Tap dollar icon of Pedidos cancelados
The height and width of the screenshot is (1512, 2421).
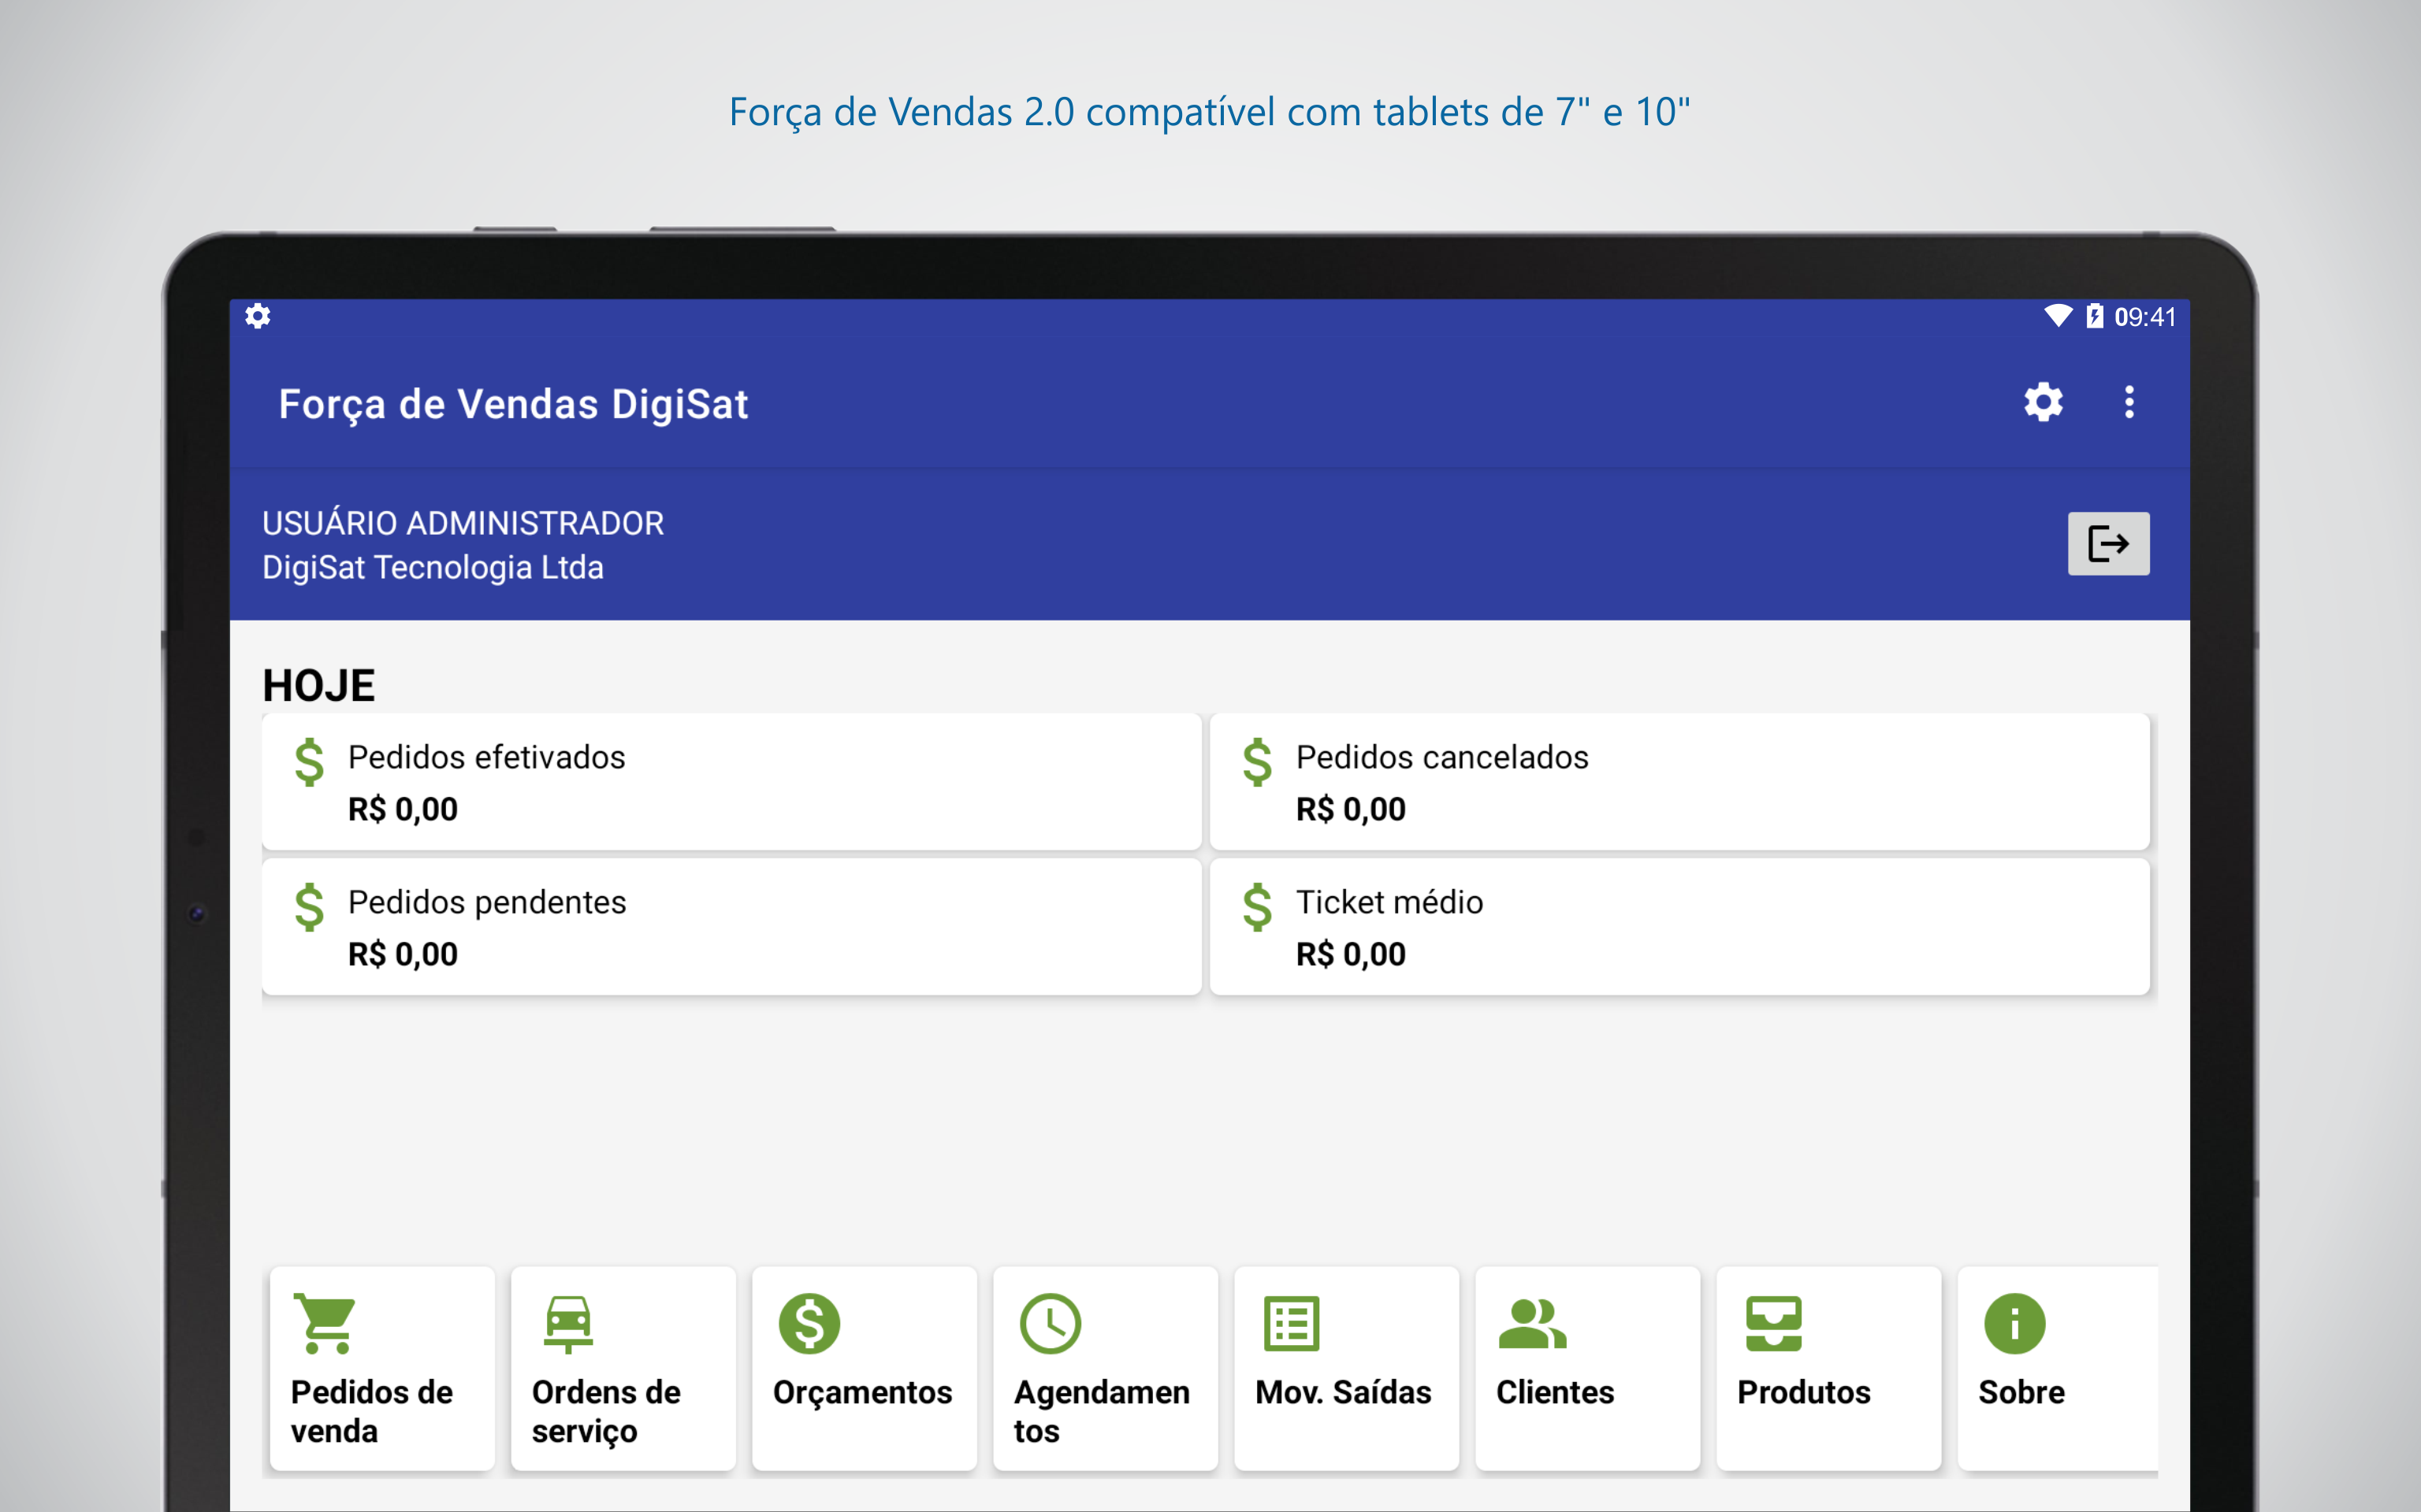(1258, 762)
